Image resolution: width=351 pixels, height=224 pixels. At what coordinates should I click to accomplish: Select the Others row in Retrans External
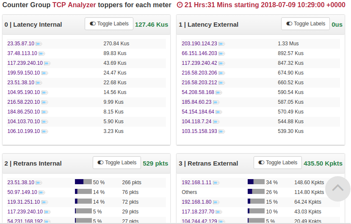click(x=189, y=192)
